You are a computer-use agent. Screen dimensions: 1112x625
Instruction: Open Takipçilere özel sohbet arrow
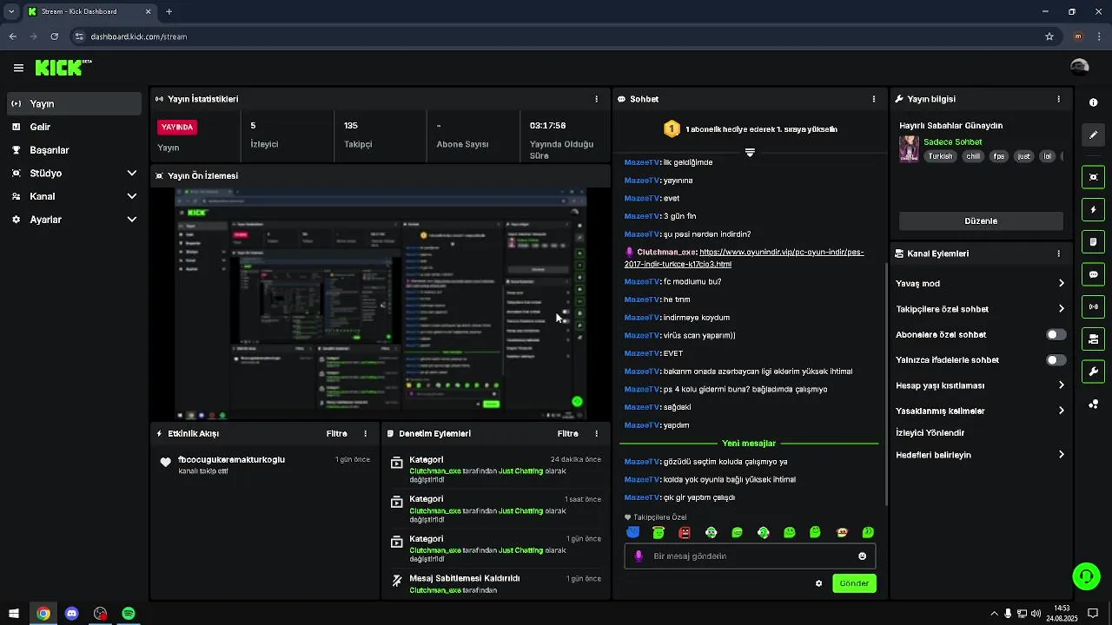(1061, 309)
